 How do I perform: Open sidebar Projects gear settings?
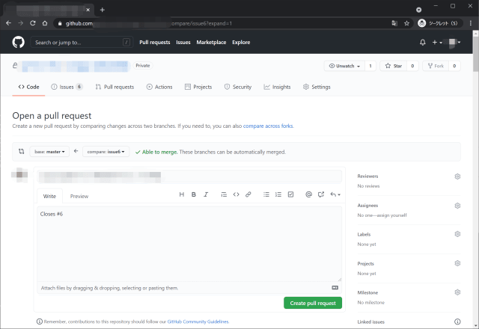coord(457,263)
